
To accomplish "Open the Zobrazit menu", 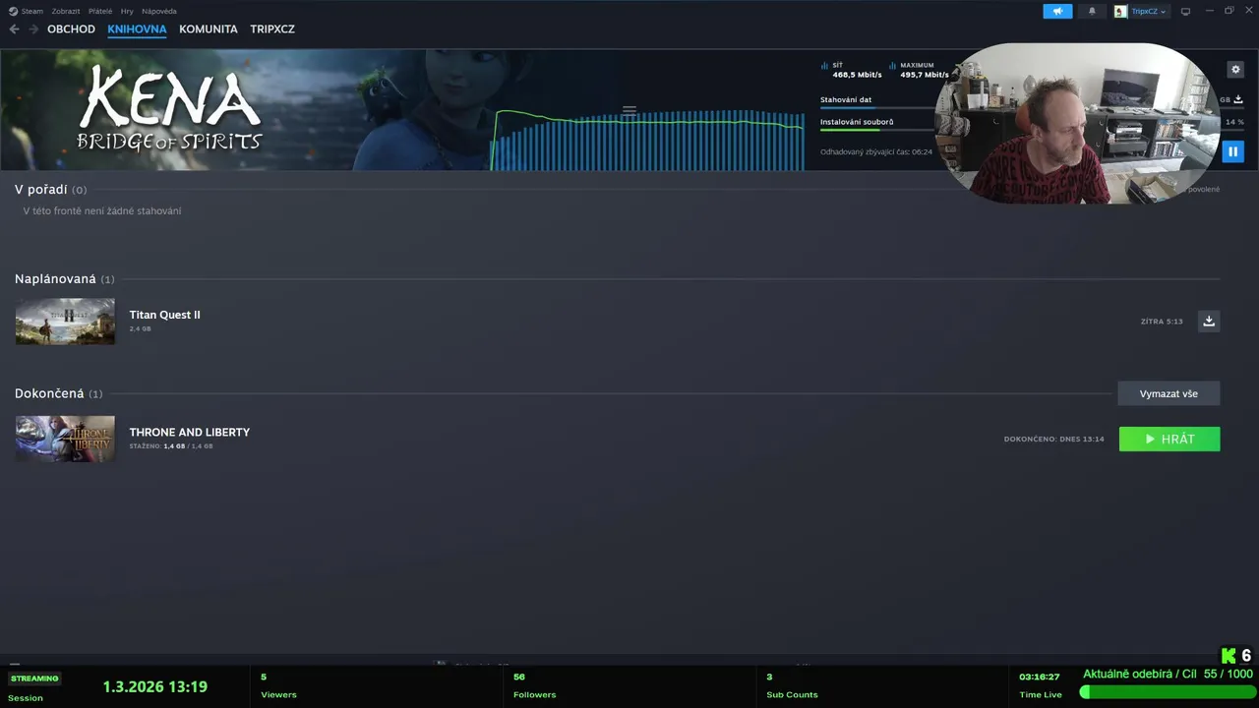I will pos(66,11).
